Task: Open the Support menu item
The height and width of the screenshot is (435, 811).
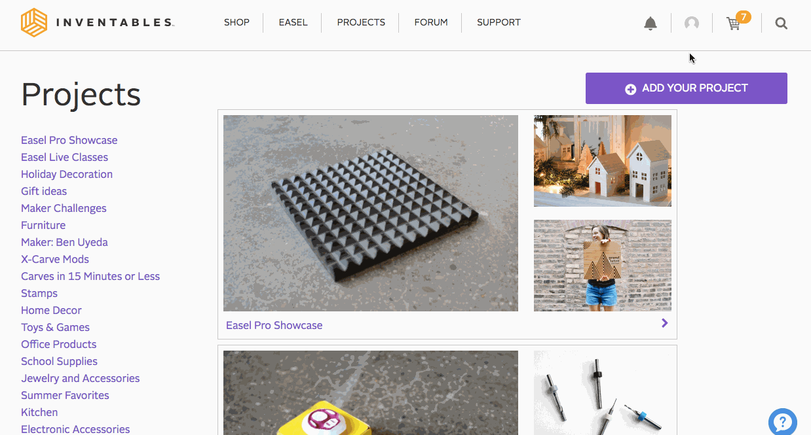Action: [499, 22]
